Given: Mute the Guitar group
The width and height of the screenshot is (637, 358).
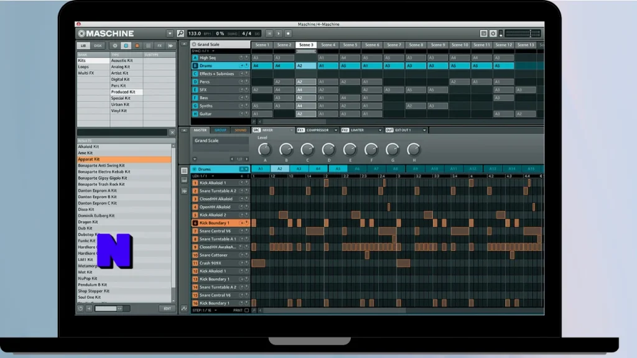Looking at the screenshot, I should point(246,114).
